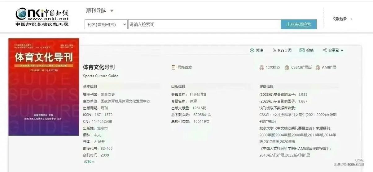Click the 关注 follow label
373x172 pixels.
click(x=260, y=50)
